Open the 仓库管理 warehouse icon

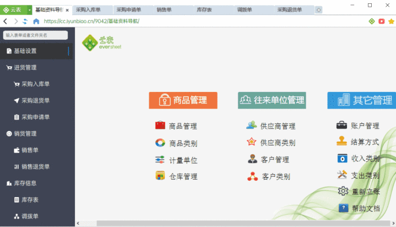click(160, 176)
